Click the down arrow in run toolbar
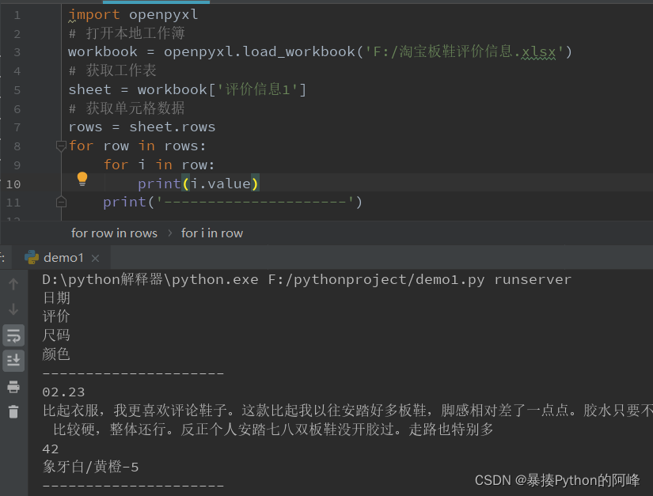 click(x=13, y=309)
